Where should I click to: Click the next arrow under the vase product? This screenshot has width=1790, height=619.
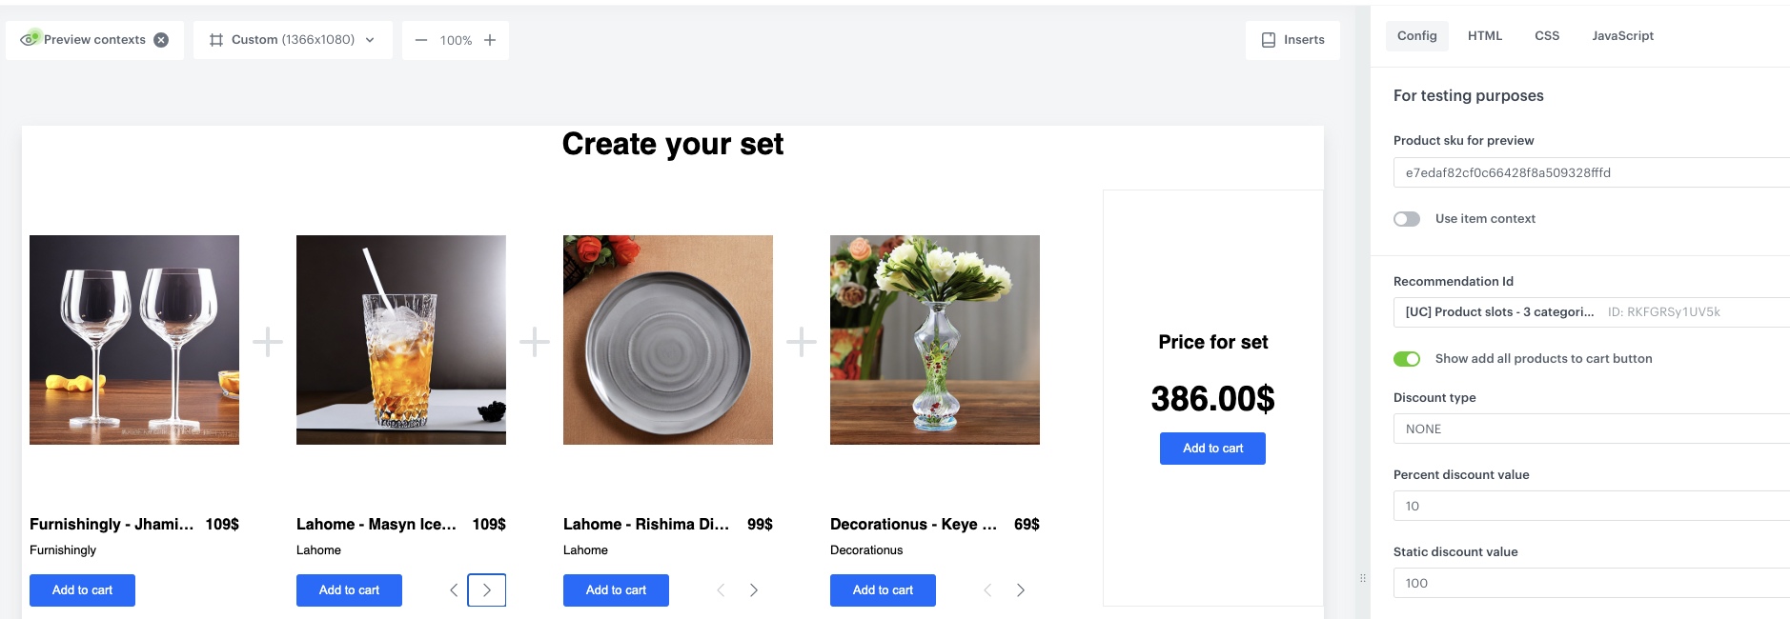[1021, 589]
